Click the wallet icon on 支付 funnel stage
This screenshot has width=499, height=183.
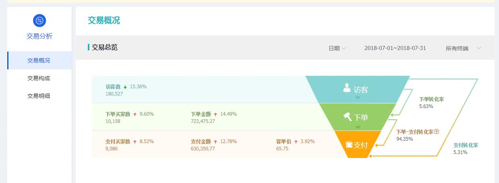pyautogui.click(x=349, y=144)
